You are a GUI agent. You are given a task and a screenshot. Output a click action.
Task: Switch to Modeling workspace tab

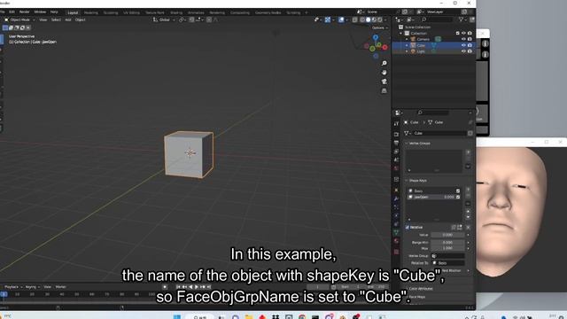tap(90, 12)
